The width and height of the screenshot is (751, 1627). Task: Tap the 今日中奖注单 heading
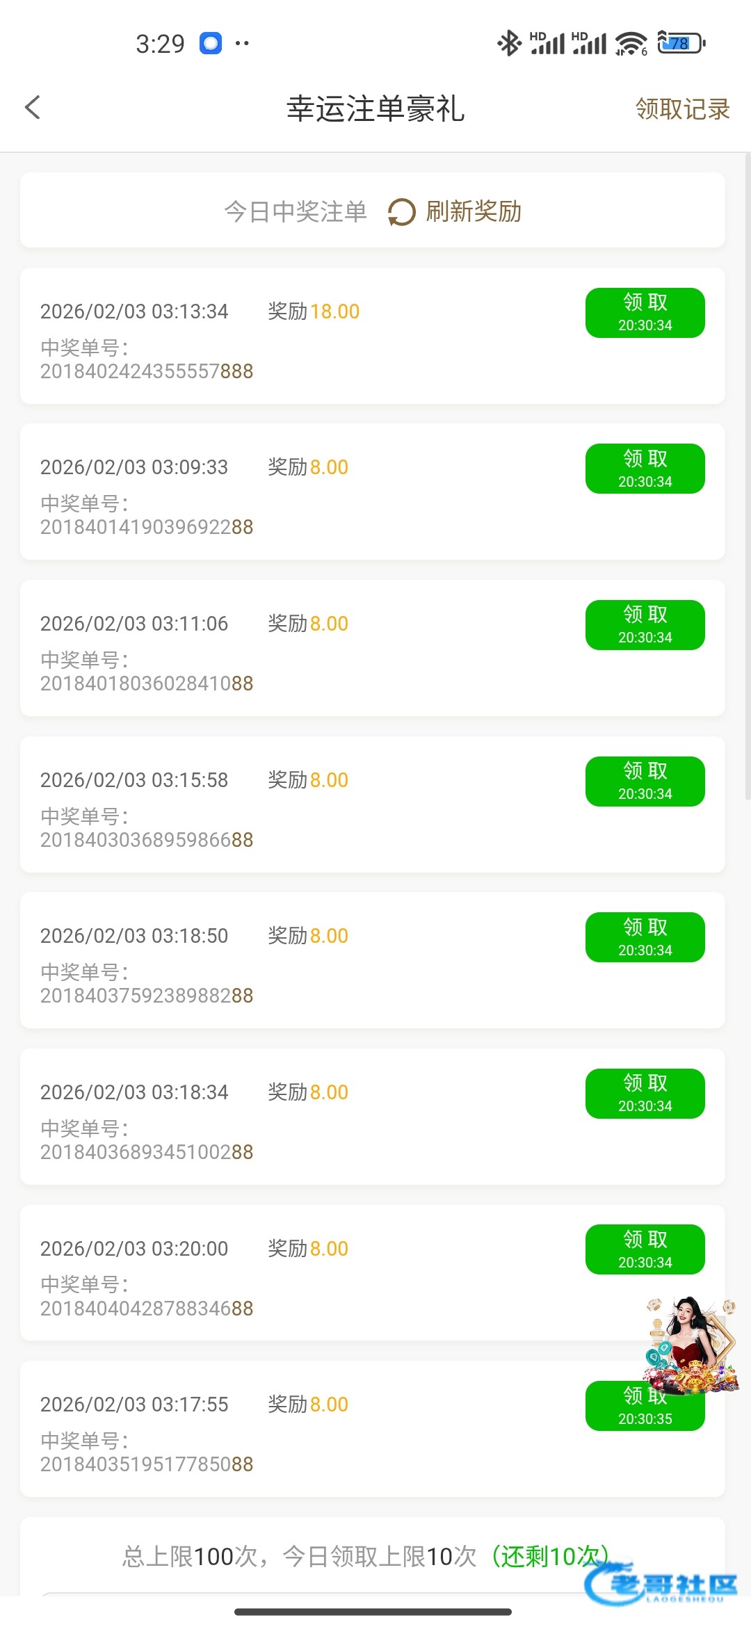point(296,211)
